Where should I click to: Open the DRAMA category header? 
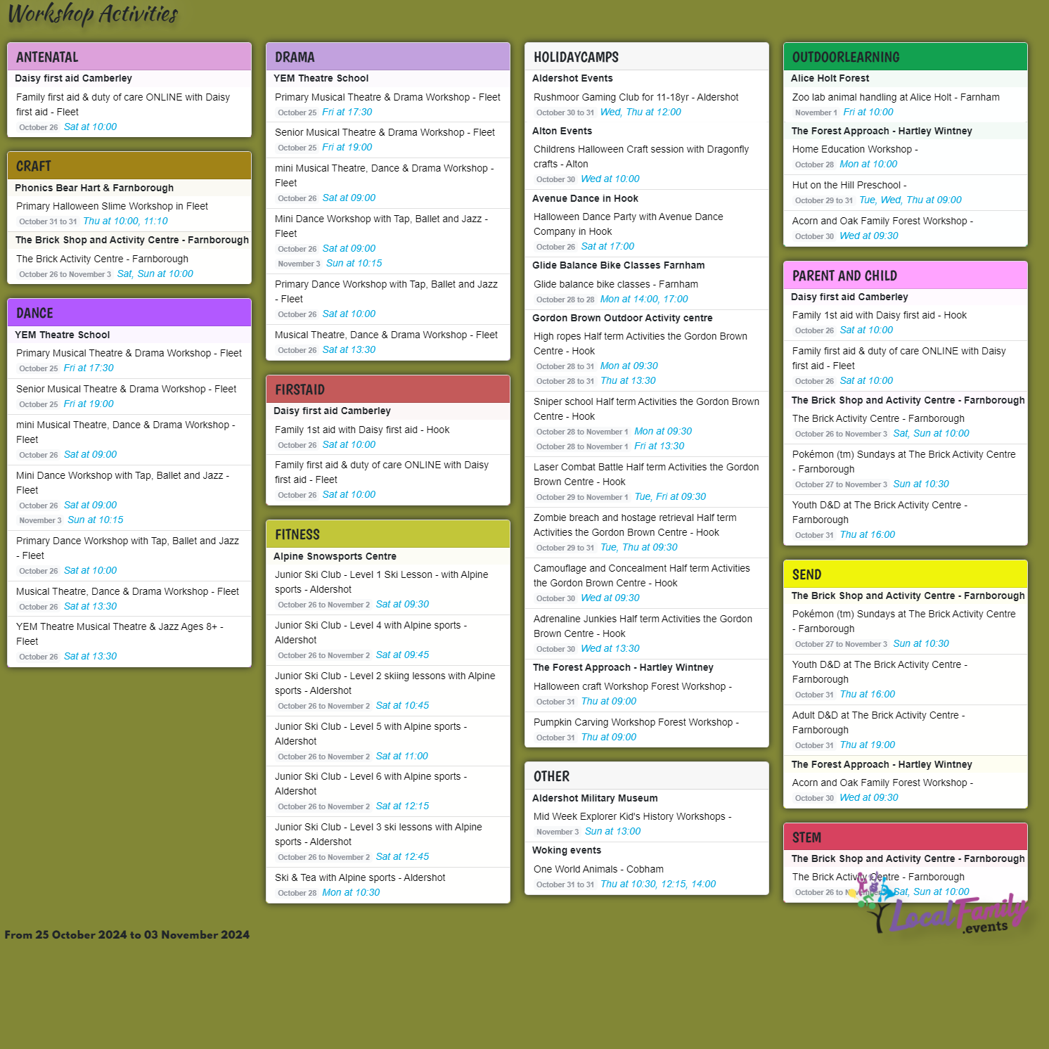click(x=388, y=57)
